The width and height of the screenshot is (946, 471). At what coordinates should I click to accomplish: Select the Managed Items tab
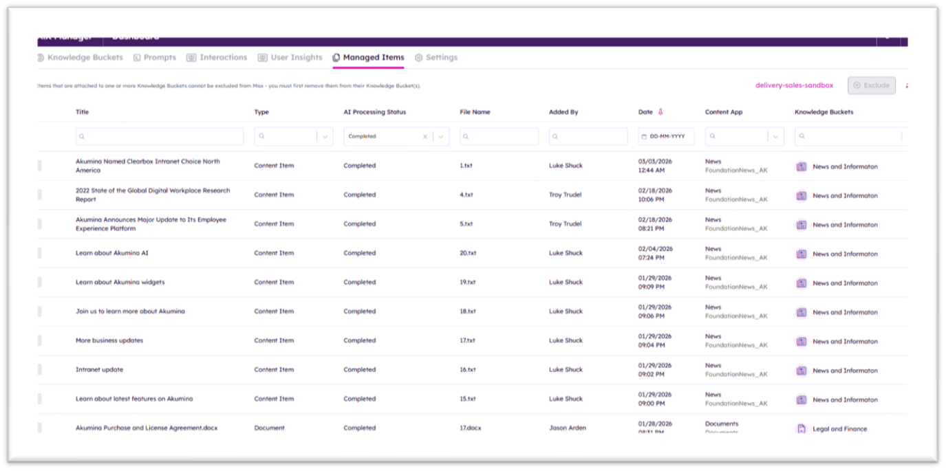pos(368,58)
